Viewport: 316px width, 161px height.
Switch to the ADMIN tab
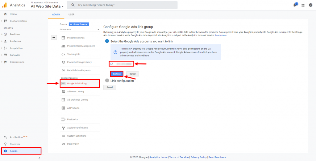tap(56, 15)
